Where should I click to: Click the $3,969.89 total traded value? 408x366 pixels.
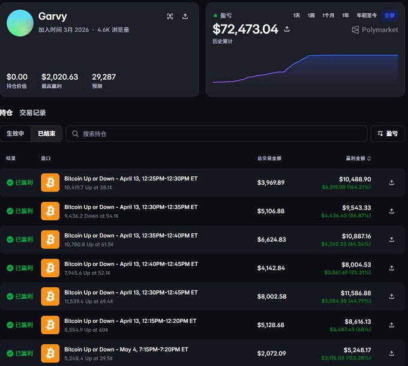(x=271, y=182)
